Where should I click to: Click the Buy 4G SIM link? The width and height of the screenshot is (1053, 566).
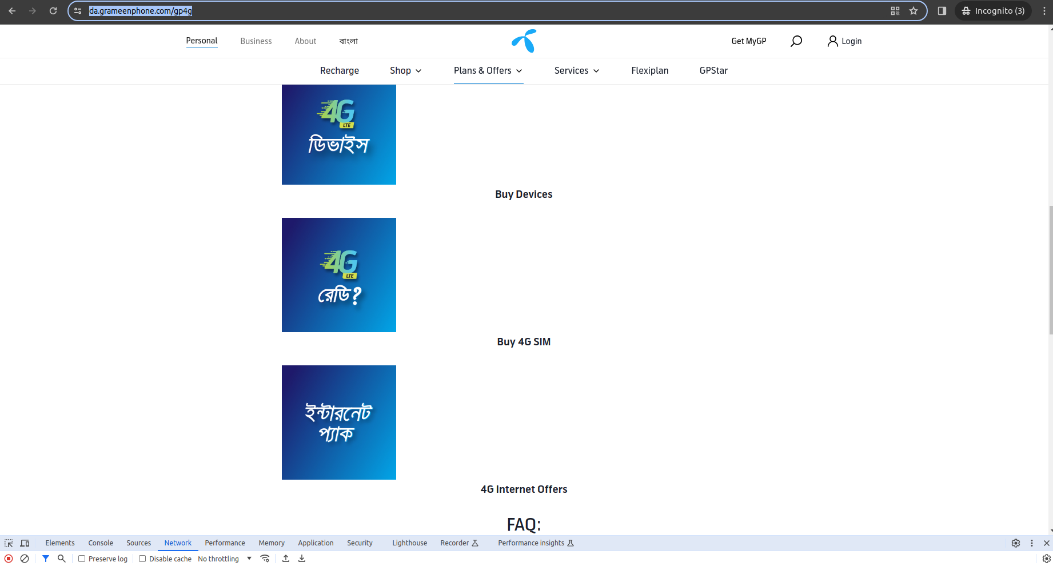coord(524,342)
